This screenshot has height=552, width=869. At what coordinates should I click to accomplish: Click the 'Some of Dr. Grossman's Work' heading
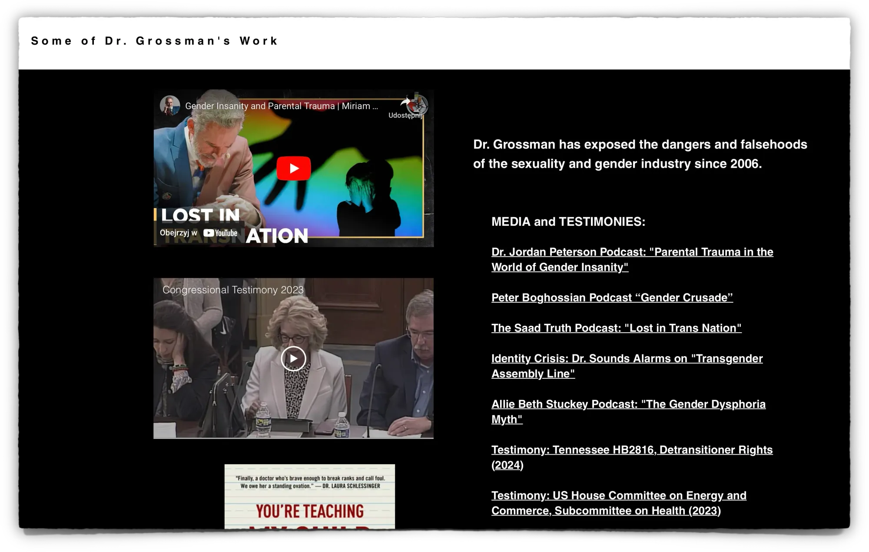(x=154, y=41)
